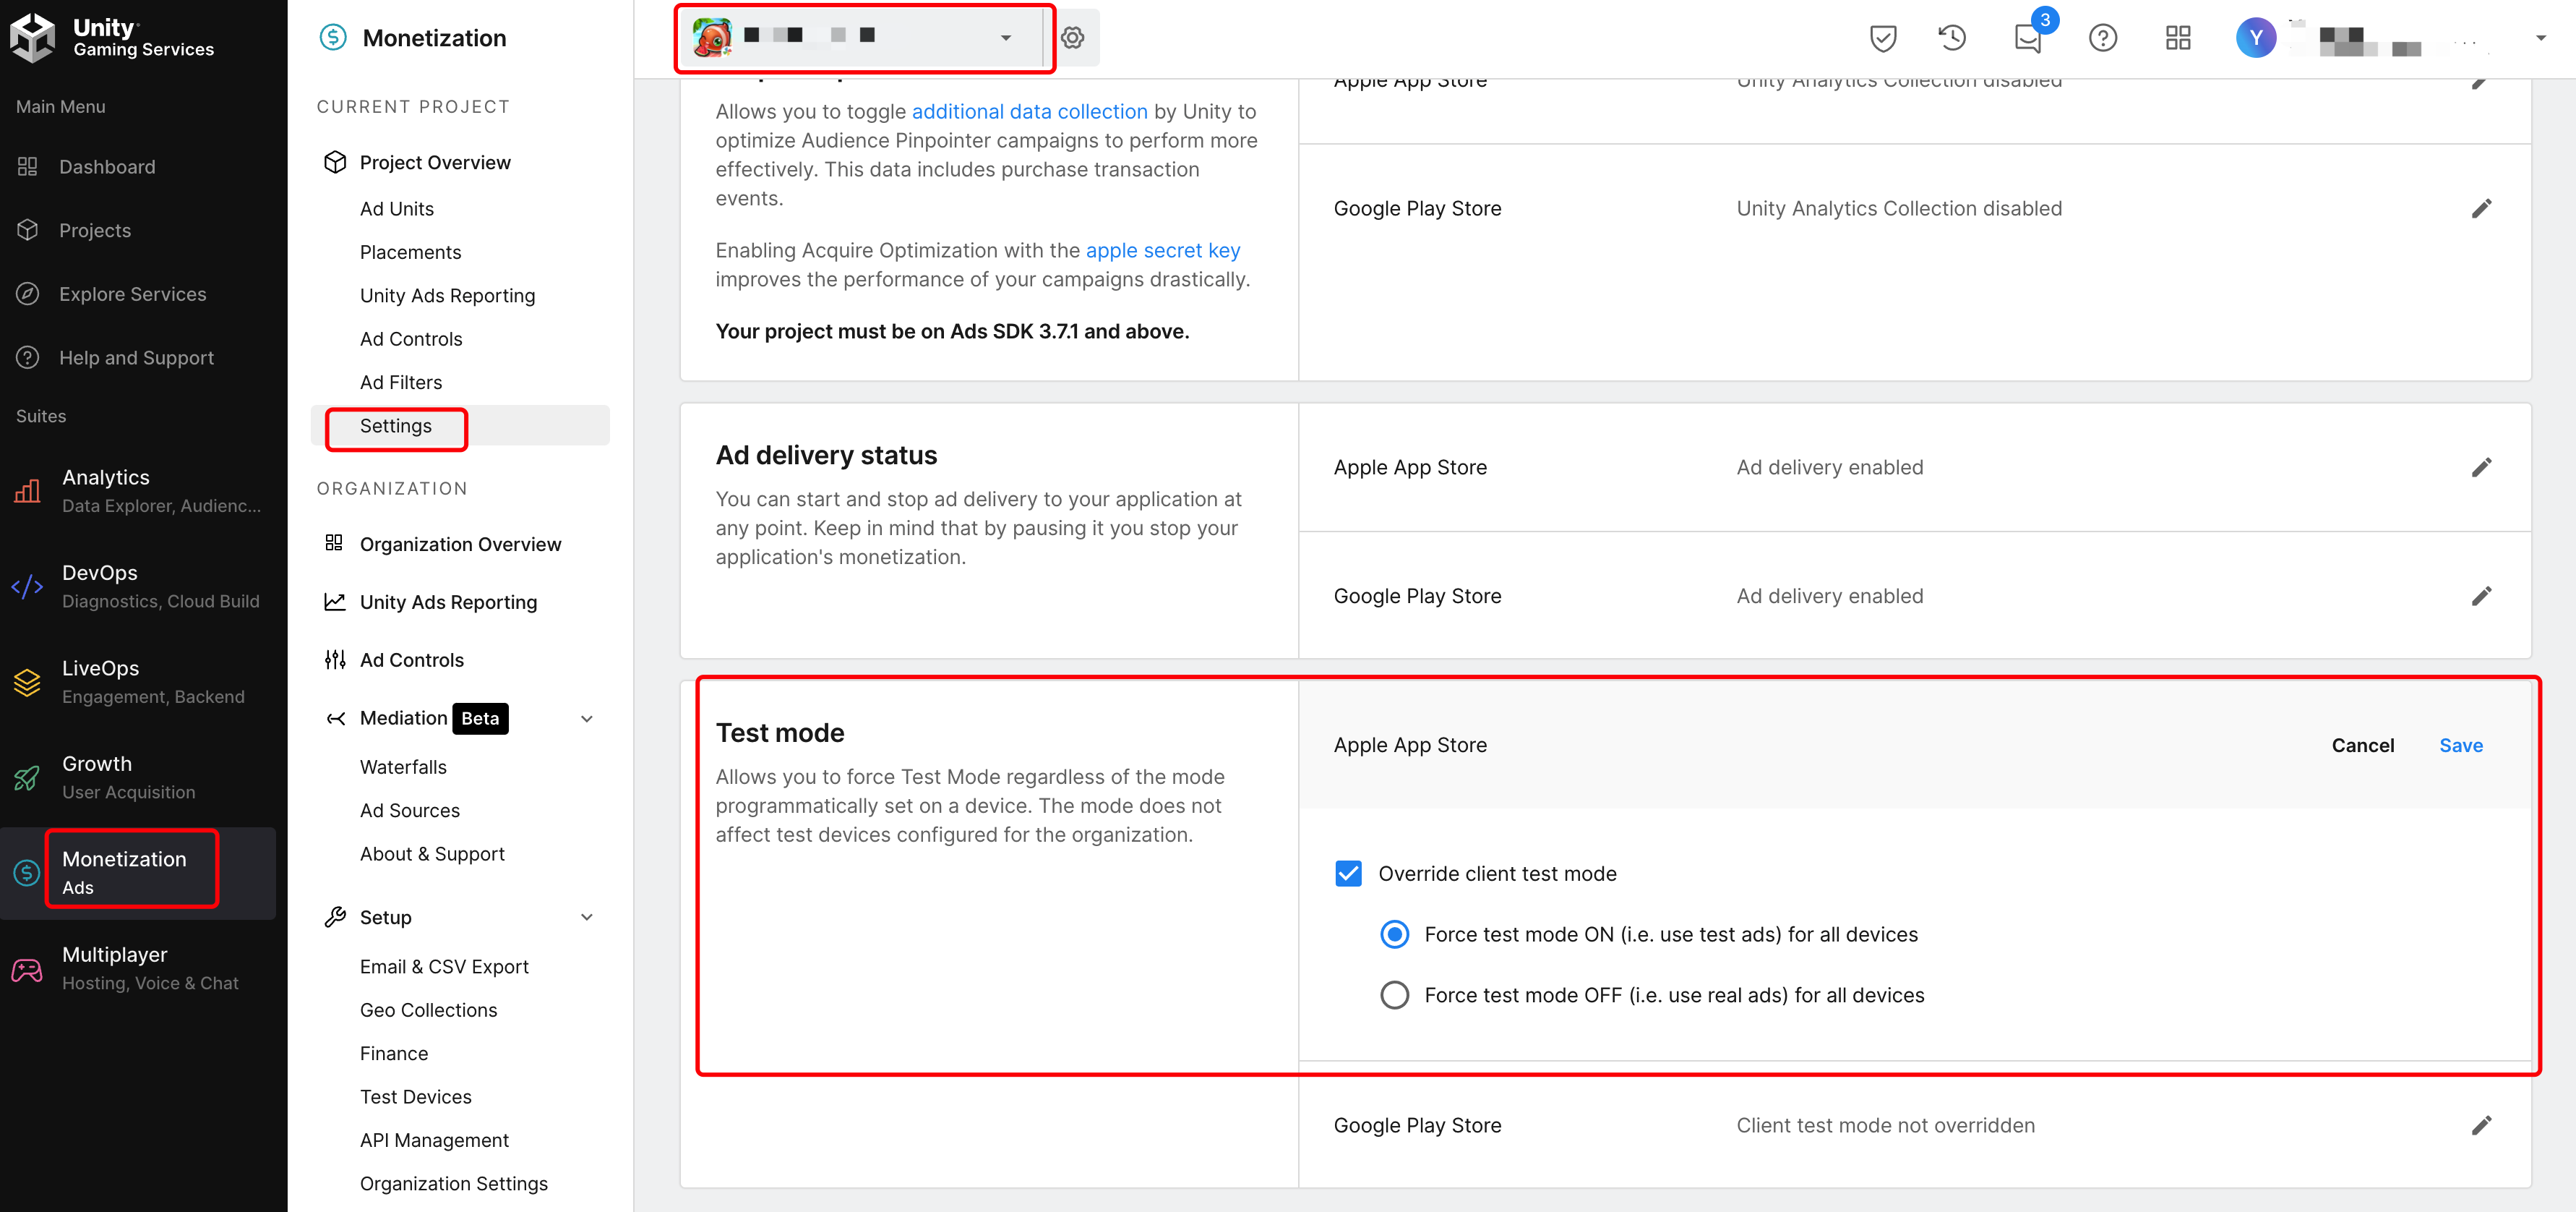
Task: Open organization Ad Controls
Action: [411, 660]
